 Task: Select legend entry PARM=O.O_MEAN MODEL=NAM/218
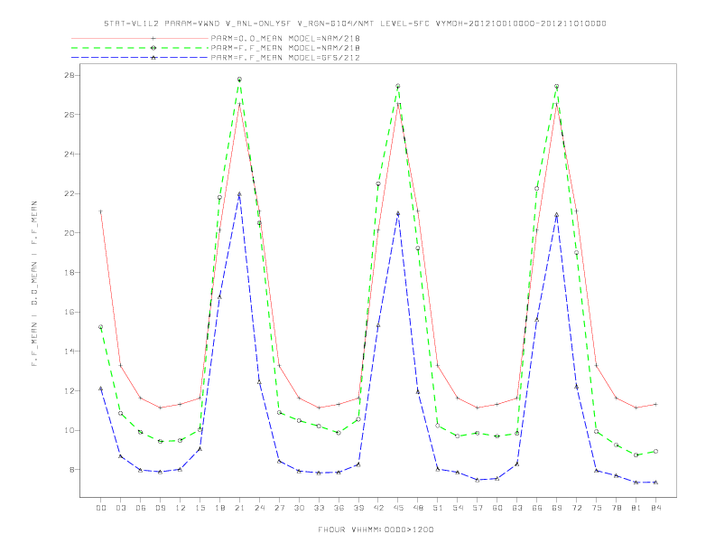pos(285,38)
